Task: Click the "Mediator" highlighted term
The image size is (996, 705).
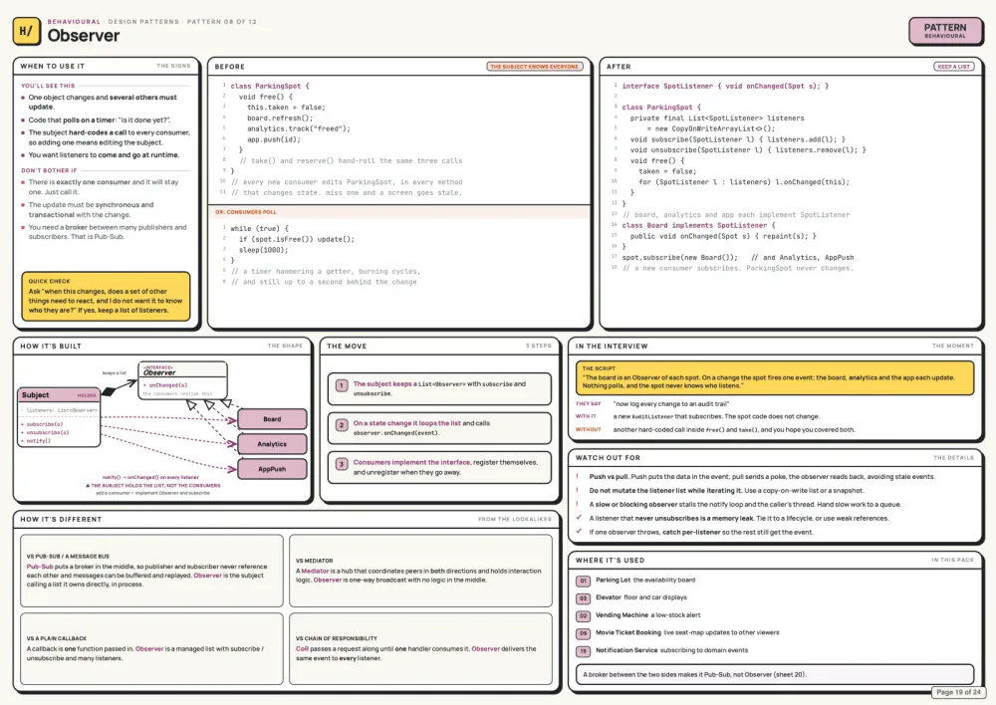Action: click(x=315, y=571)
